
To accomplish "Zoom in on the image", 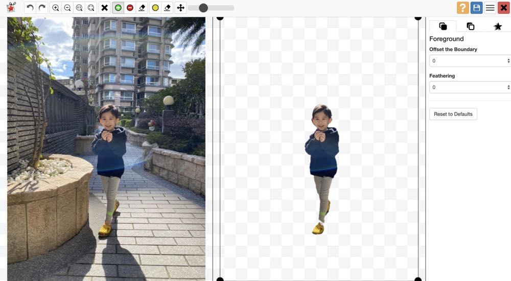I will 56,8.
